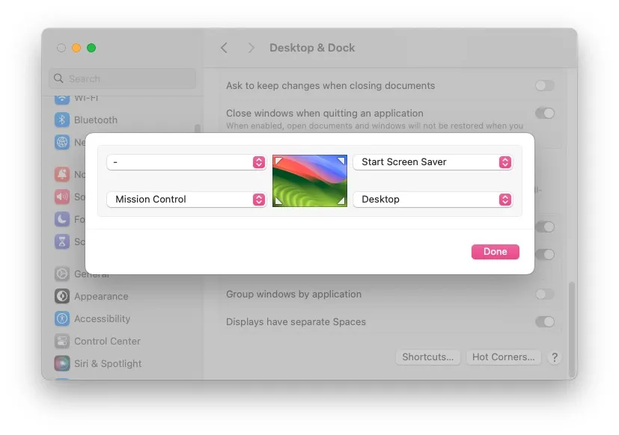
Task: Click the question mark help button
Action: point(554,357)
